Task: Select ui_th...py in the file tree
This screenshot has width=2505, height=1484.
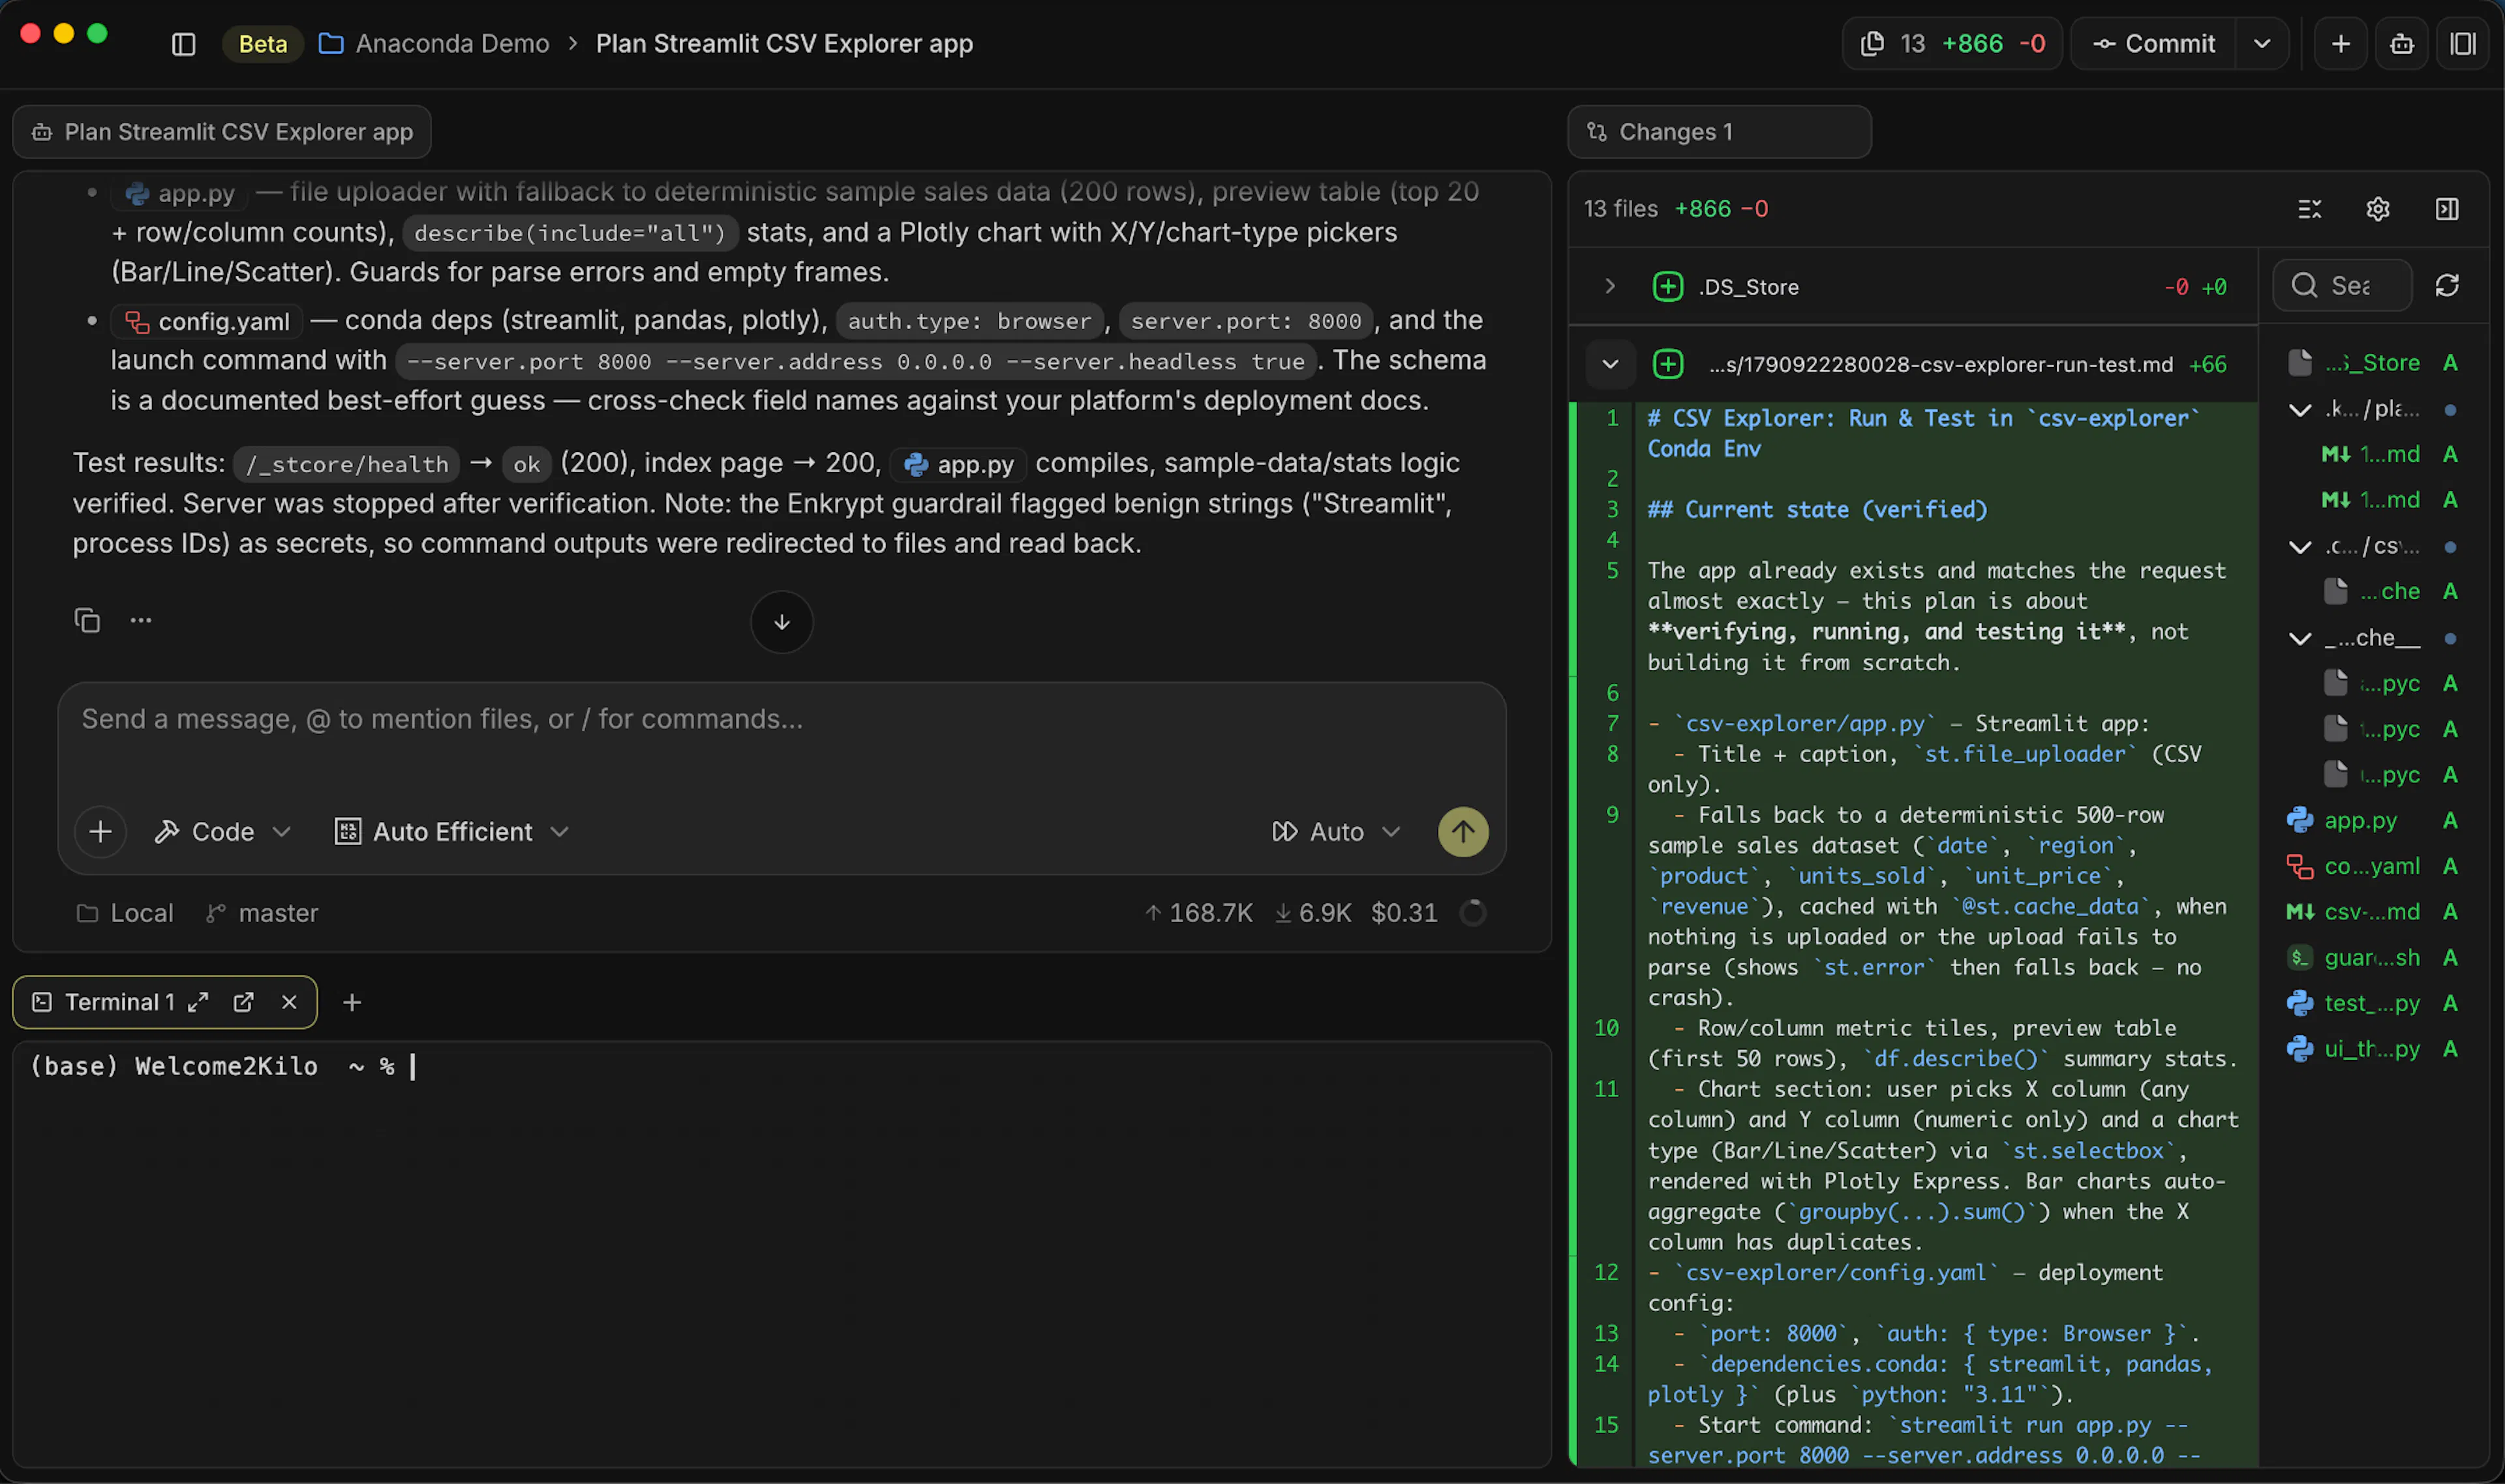Action: point(2373,1049)
